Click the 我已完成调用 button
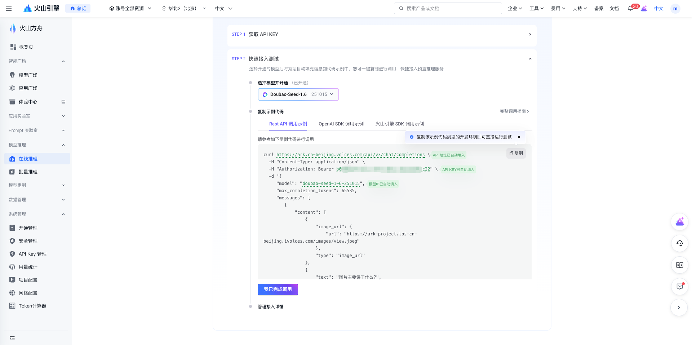Image resolution: width=692 pixels, height=345 pixels. click(278, 289)
